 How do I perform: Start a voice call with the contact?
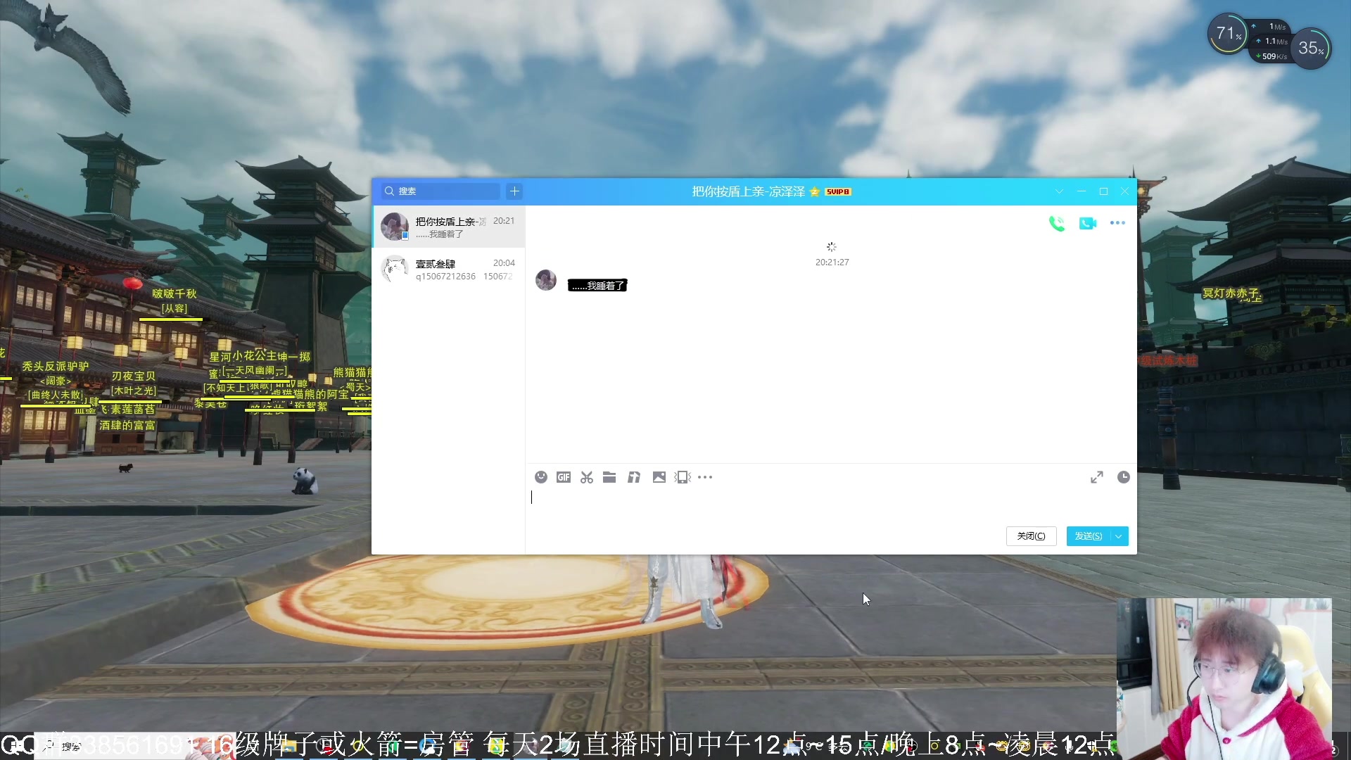(x=1057, y=224)
